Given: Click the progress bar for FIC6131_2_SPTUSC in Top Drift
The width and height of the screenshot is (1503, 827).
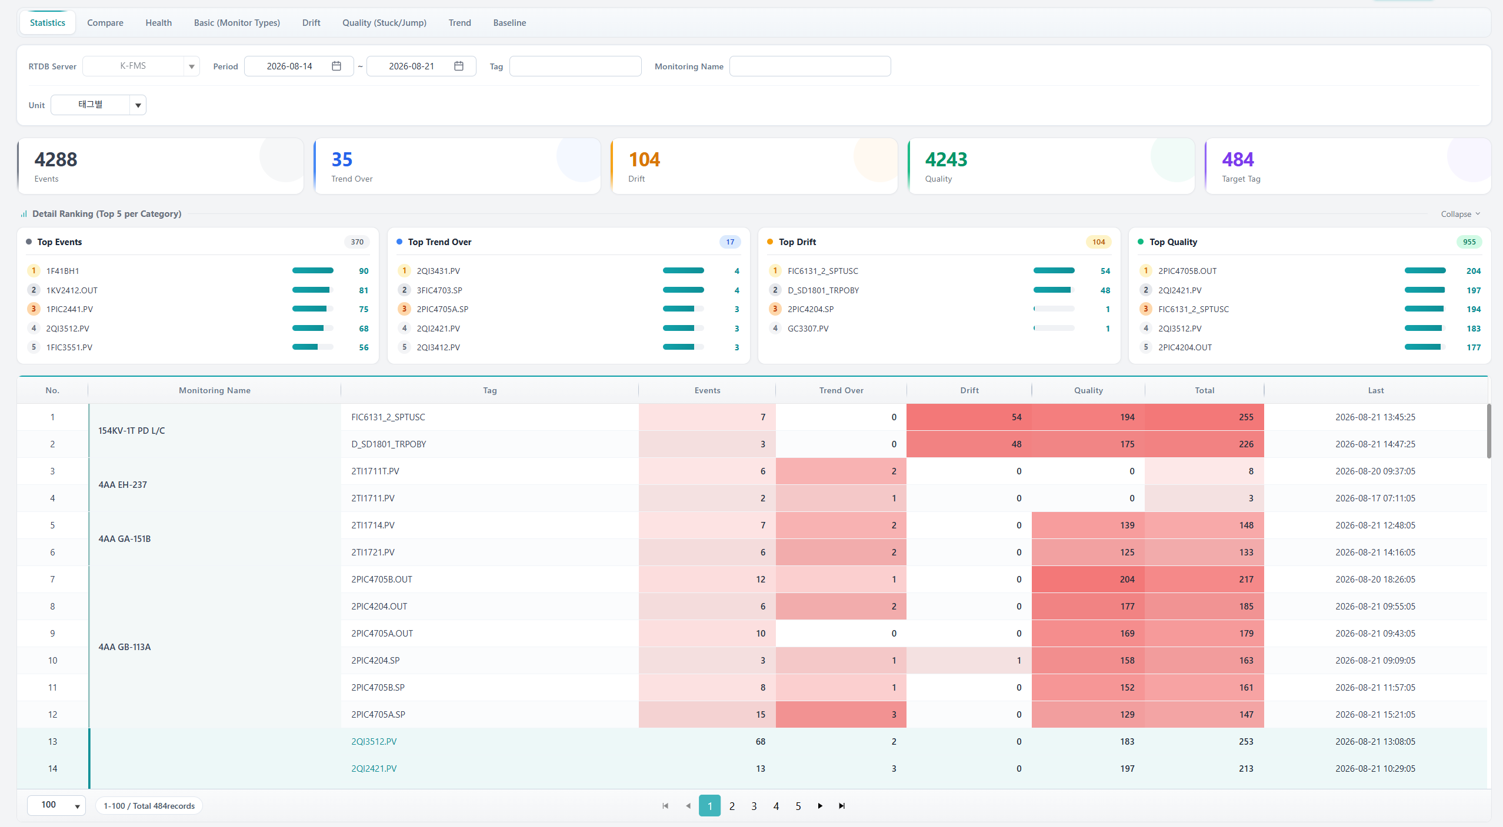Looking at the screenshot, I should [x=1054, y=271].
